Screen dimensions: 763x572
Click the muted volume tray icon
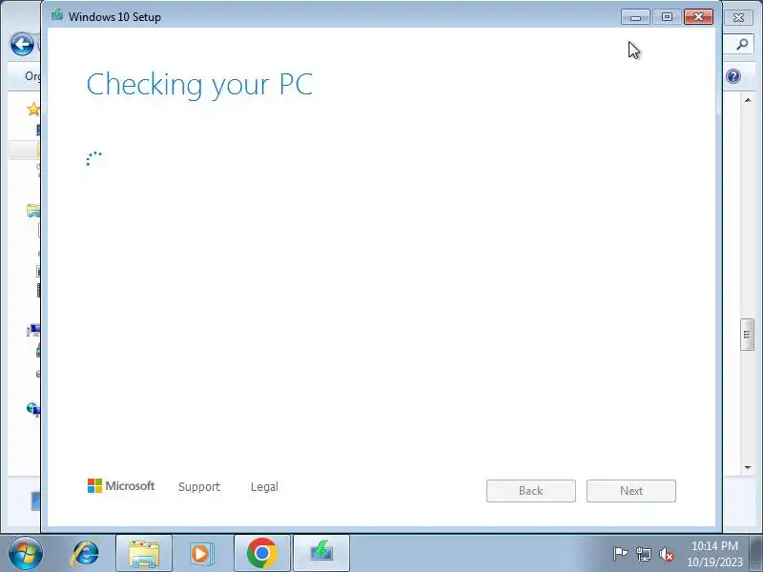(x=666, y=554)
